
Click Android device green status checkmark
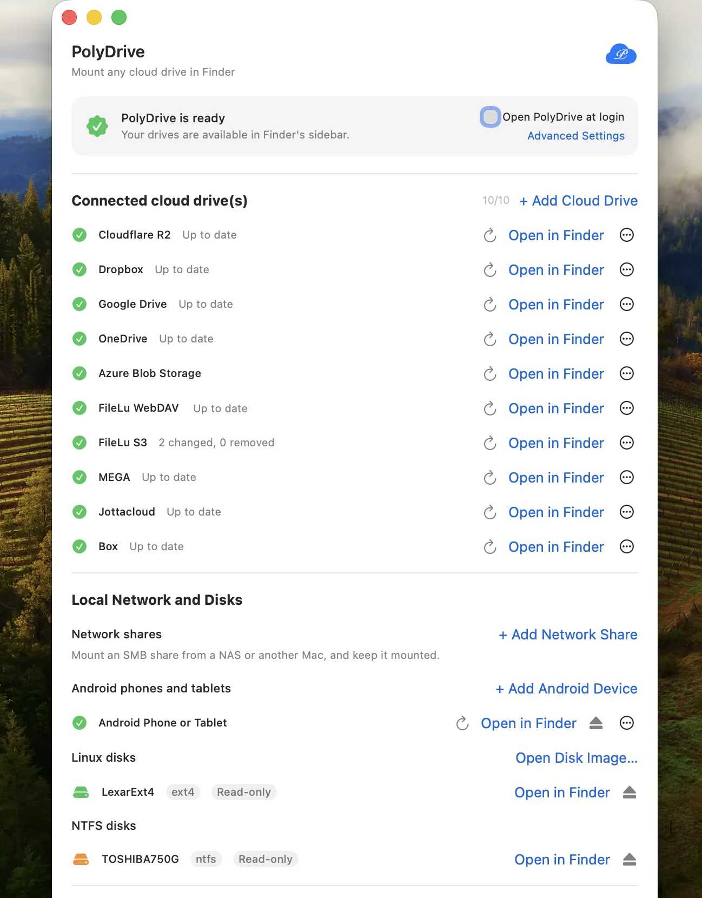point(80,723)
